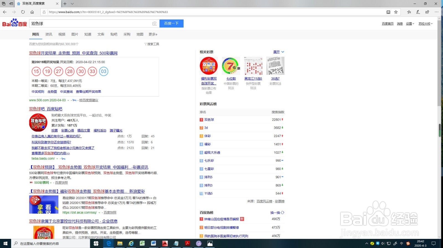Viewport: 443px width, 248px height.
Task: Open the favorites hub icon
Action: point(409,12)
